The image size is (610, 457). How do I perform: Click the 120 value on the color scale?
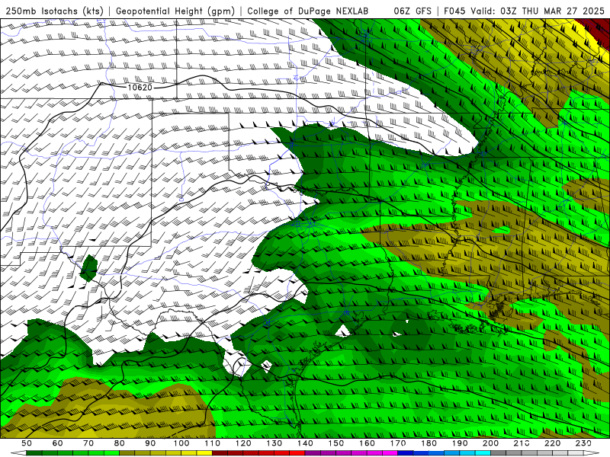[x=243, y=443]
